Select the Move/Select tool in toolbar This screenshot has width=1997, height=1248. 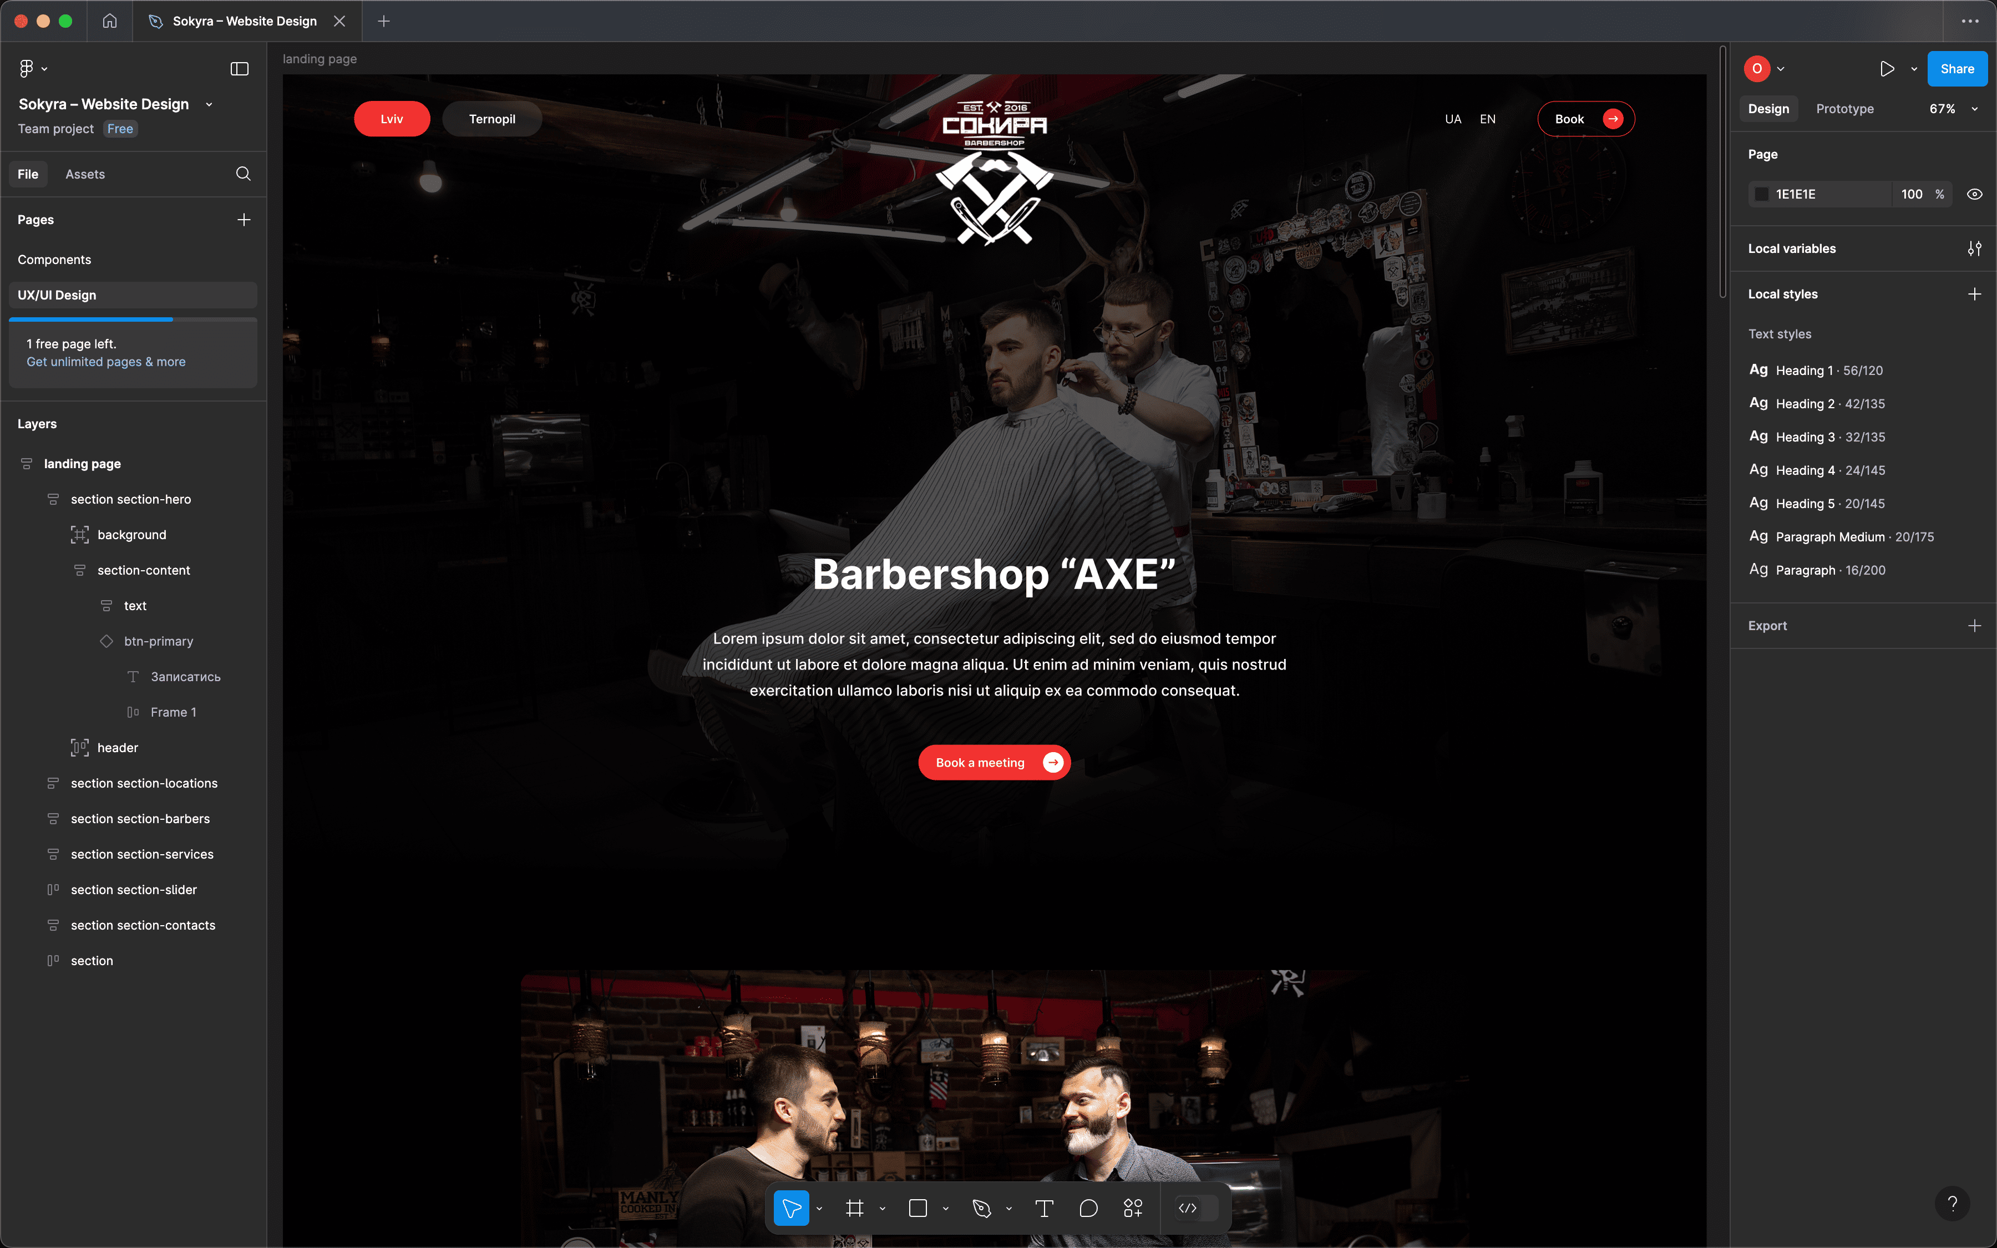[792, 1208]
